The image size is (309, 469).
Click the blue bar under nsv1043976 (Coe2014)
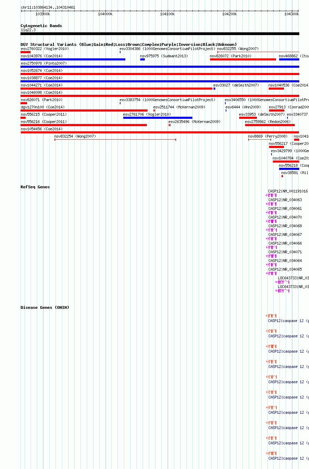pos(73,59)
